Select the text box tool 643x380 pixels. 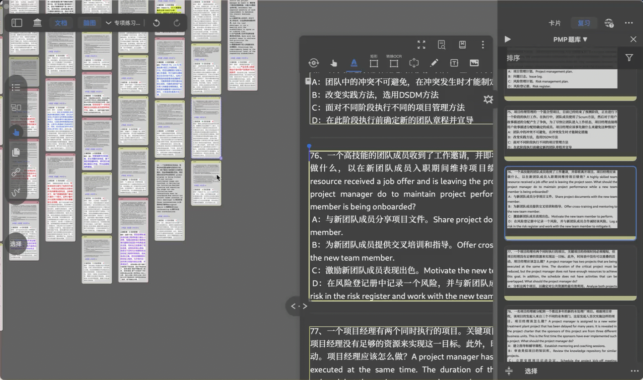pyautogui.click(x=454, y=63)
